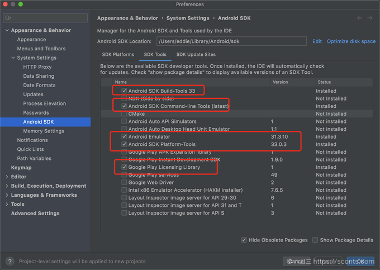This screenshot has height=270, width=380.
Task: Enable Show Package Details checkbox
Action: [x=315, y=240]
